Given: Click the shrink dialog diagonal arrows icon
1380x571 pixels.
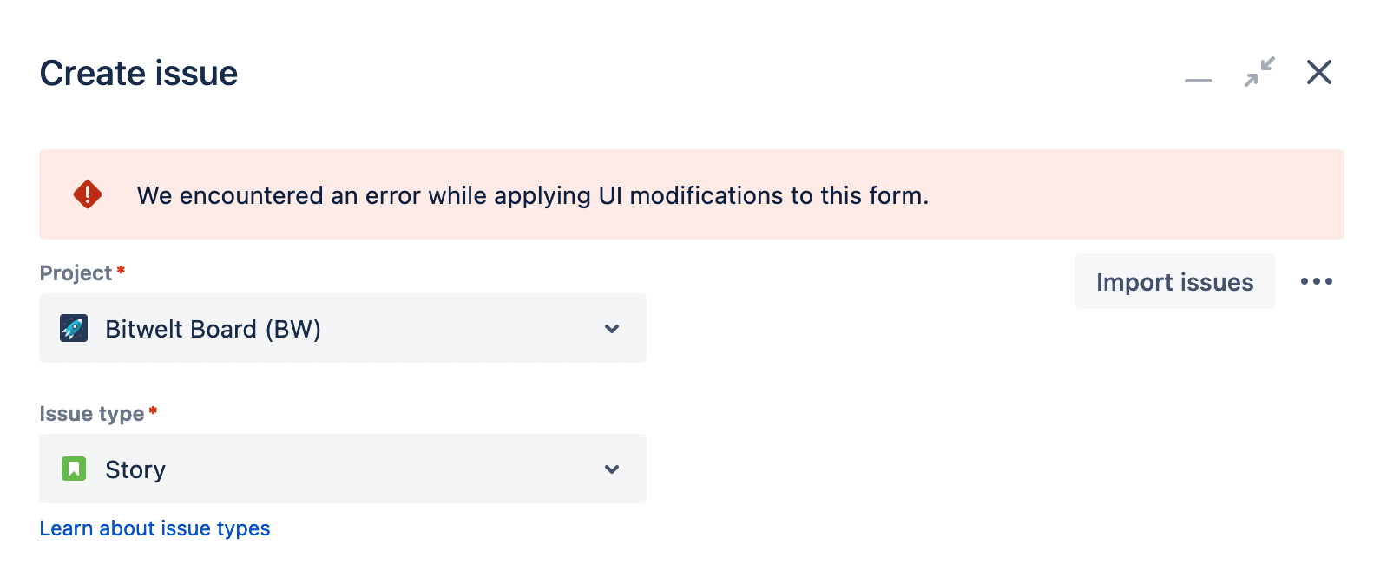Looking at the screenshot, I should pyautogui.click(x=1259, y=72).
